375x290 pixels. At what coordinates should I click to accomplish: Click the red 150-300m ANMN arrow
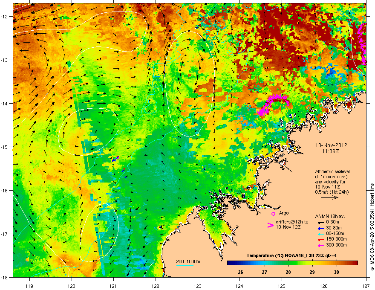pos(320,239)
